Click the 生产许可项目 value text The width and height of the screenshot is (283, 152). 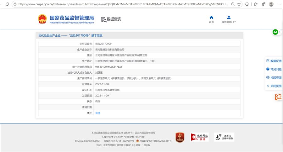(x=133, y=78)
